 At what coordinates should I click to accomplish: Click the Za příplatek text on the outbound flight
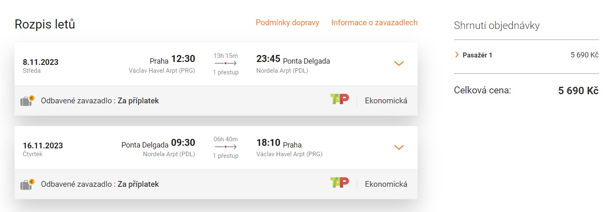[x=138, y=101]
